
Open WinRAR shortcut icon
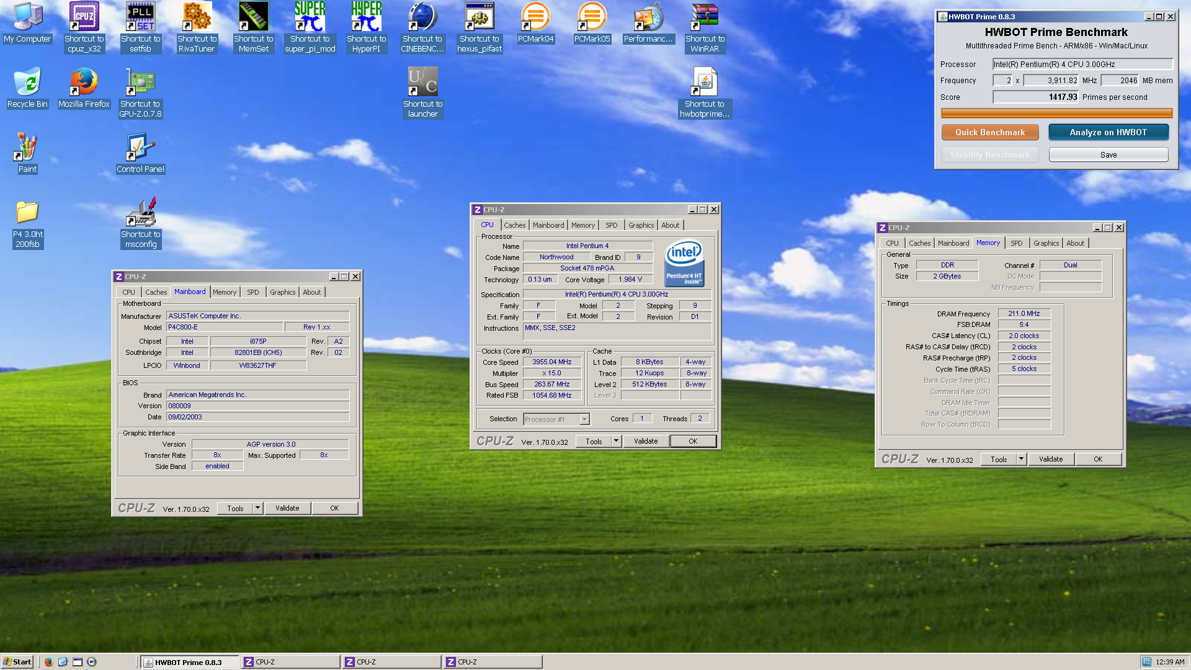[x=705, y=27]
